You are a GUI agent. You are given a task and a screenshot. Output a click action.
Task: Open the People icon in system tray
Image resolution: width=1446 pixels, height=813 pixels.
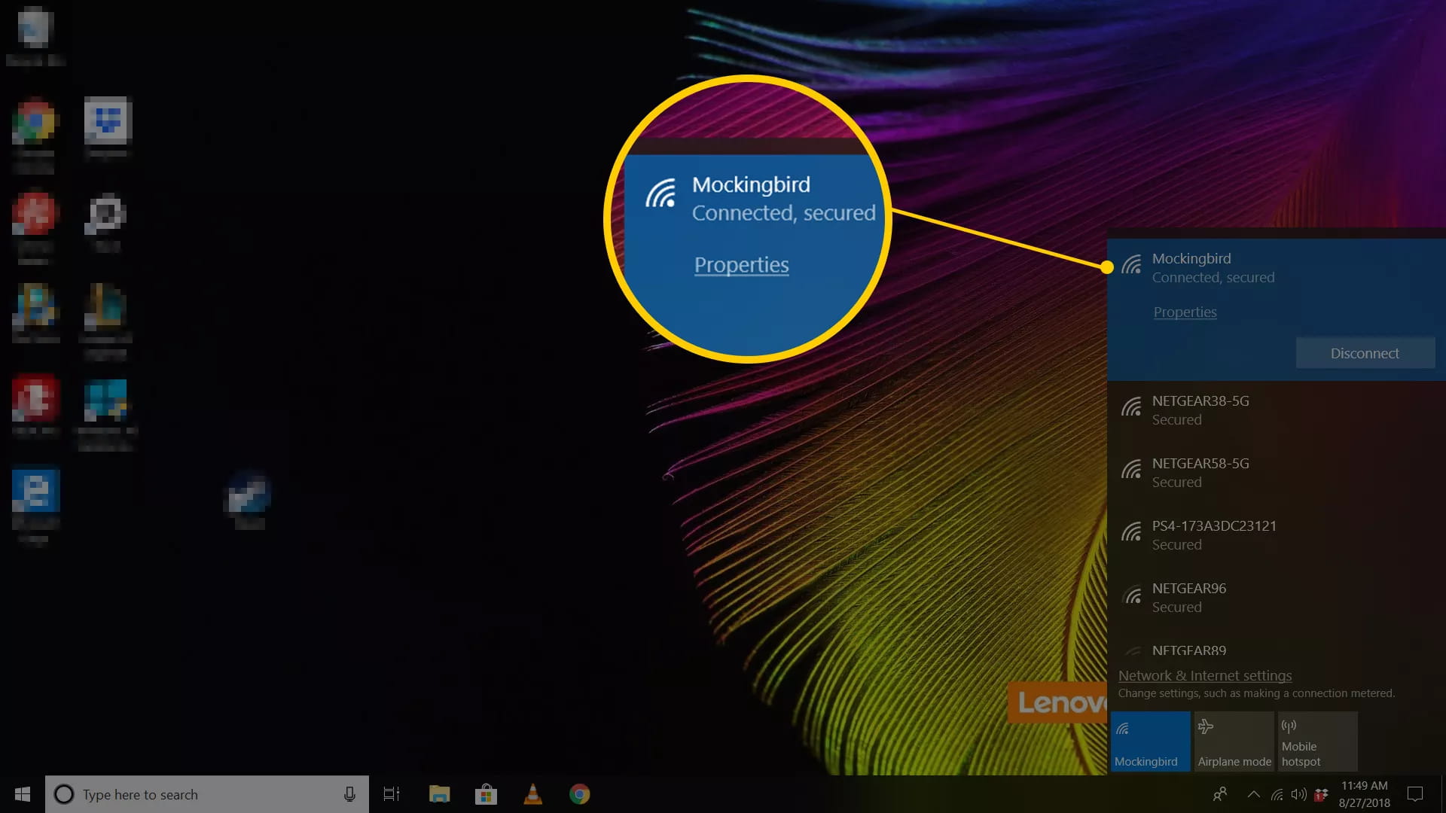click(1220, 794)
